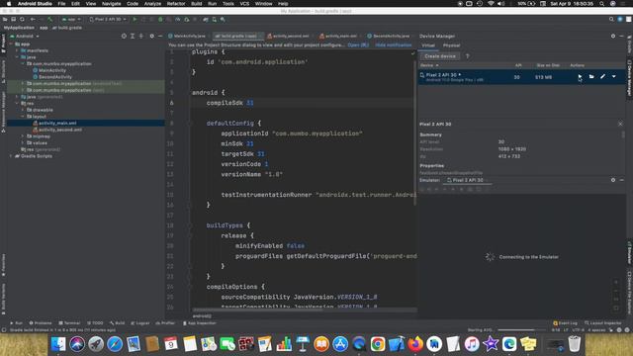Screen dimensions: 633x356
Task: Open Project panel settings gear
Action: coord(151,36)
